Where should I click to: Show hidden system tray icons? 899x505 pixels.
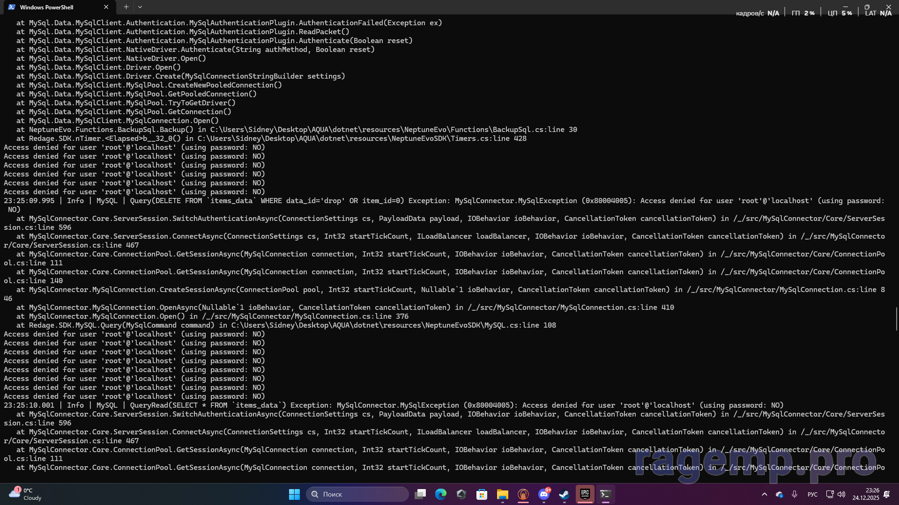point(765,494)
